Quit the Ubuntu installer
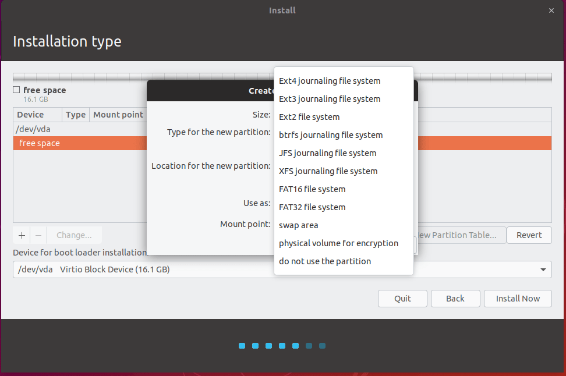 click(402, 298)
